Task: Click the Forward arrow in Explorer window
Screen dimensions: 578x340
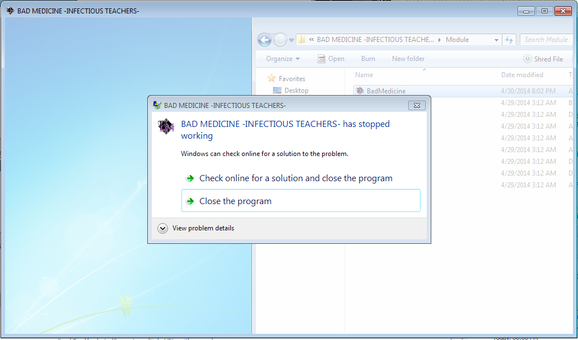Action: pyautogui.click(x=280, y=40)
